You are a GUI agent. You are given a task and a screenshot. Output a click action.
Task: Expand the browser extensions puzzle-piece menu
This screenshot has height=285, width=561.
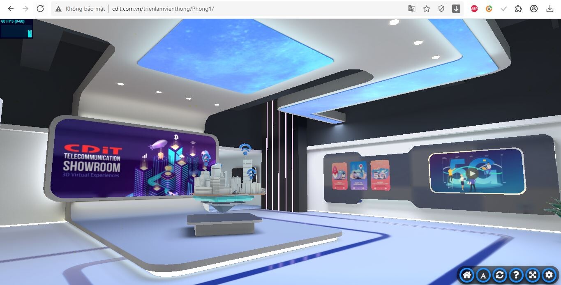pyautogui.click(x=518, y=8)
